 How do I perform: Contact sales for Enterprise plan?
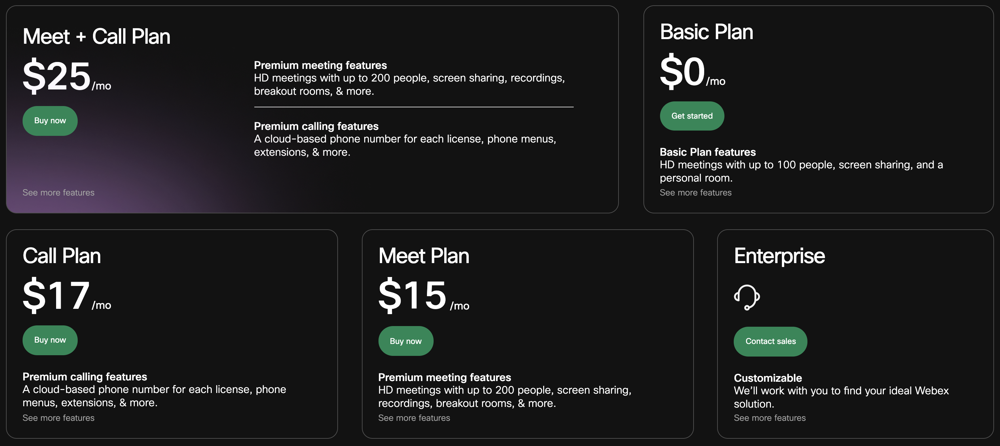coord(770,341)
